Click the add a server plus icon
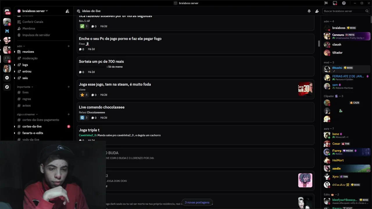Screen dimensions: 372x209 7,78
